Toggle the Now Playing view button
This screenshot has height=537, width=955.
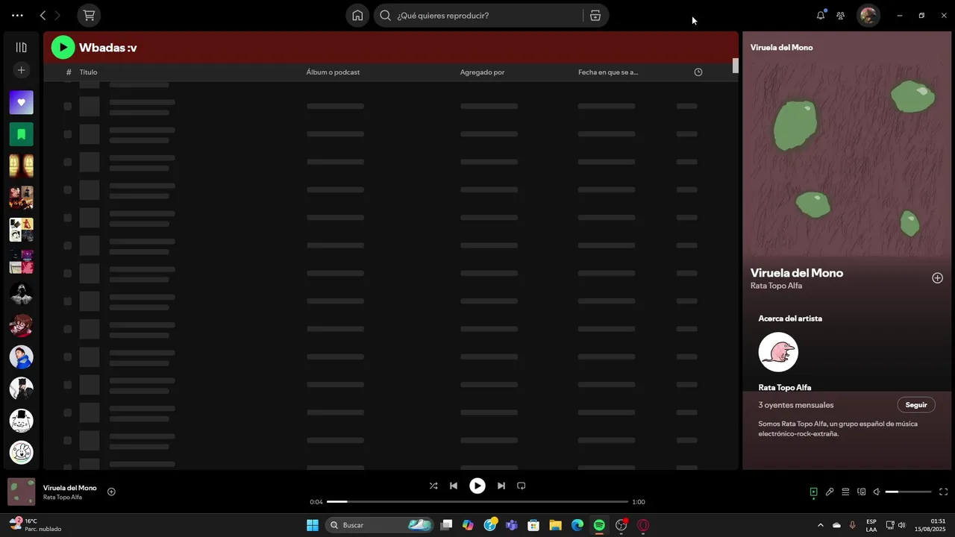coord(813,492)
